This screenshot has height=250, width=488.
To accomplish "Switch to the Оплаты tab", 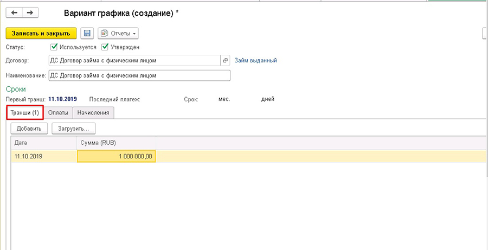I will [58, 113].
